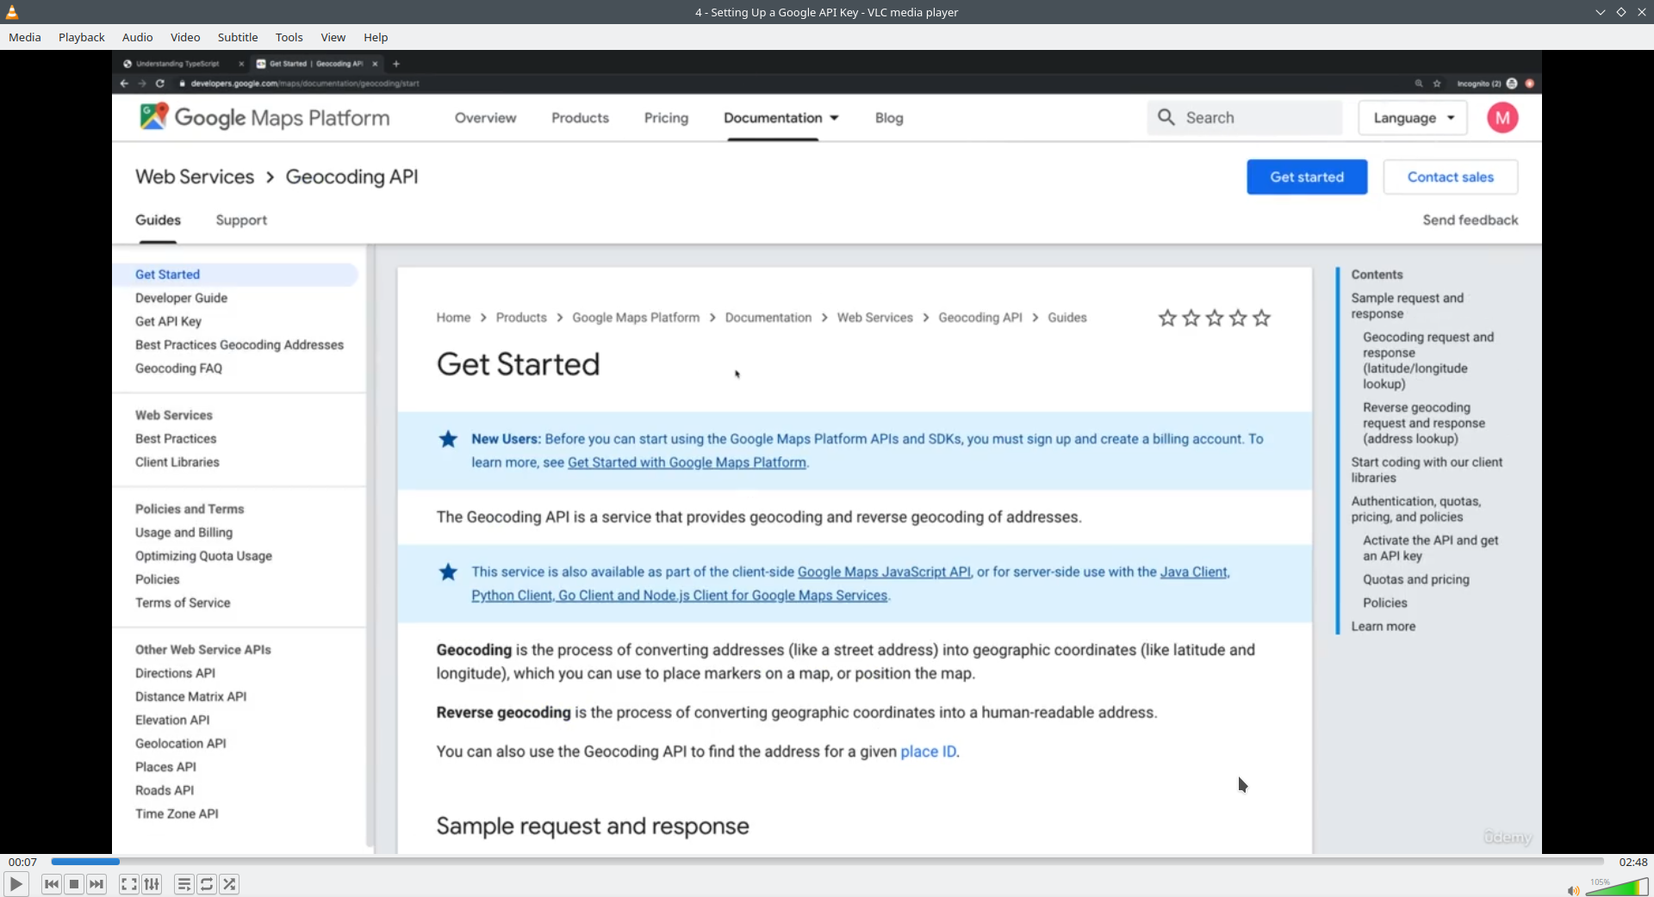Open the Playback menu
The height and width of the screenshot is (897, 1654).
(82, 37)
